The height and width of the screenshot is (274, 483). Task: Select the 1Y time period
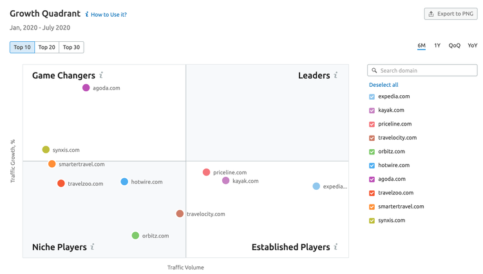coord(437,46)
